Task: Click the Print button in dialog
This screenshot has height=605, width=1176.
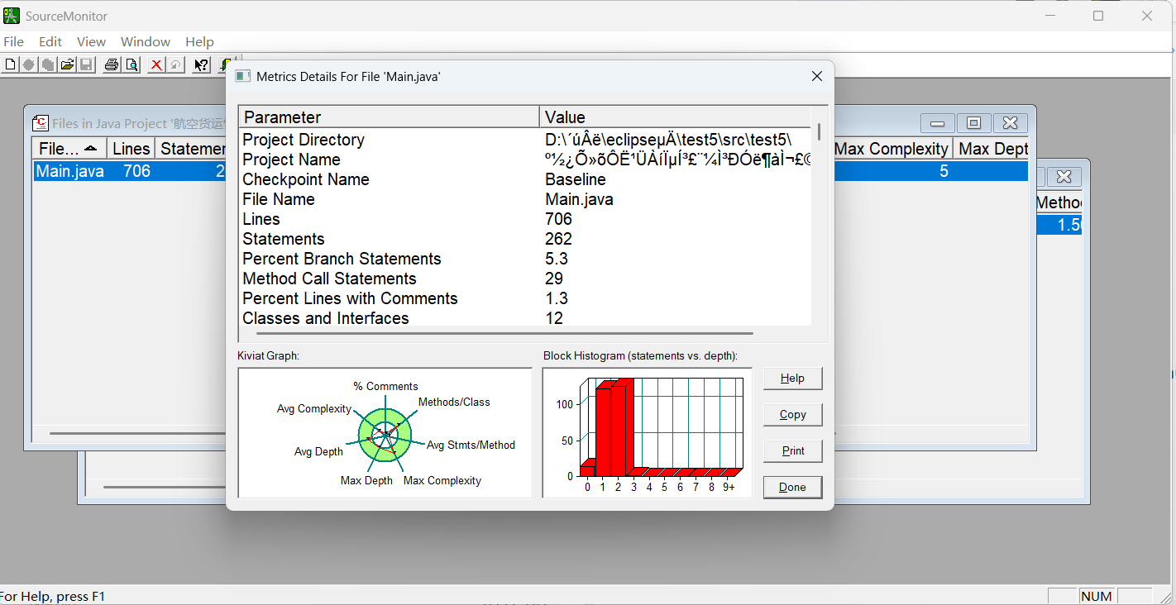Action: (x=792, y=451)
